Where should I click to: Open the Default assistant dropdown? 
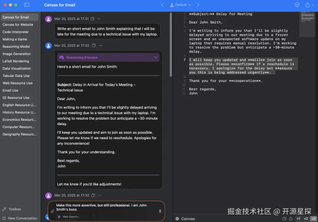click(x=180, y=5)
